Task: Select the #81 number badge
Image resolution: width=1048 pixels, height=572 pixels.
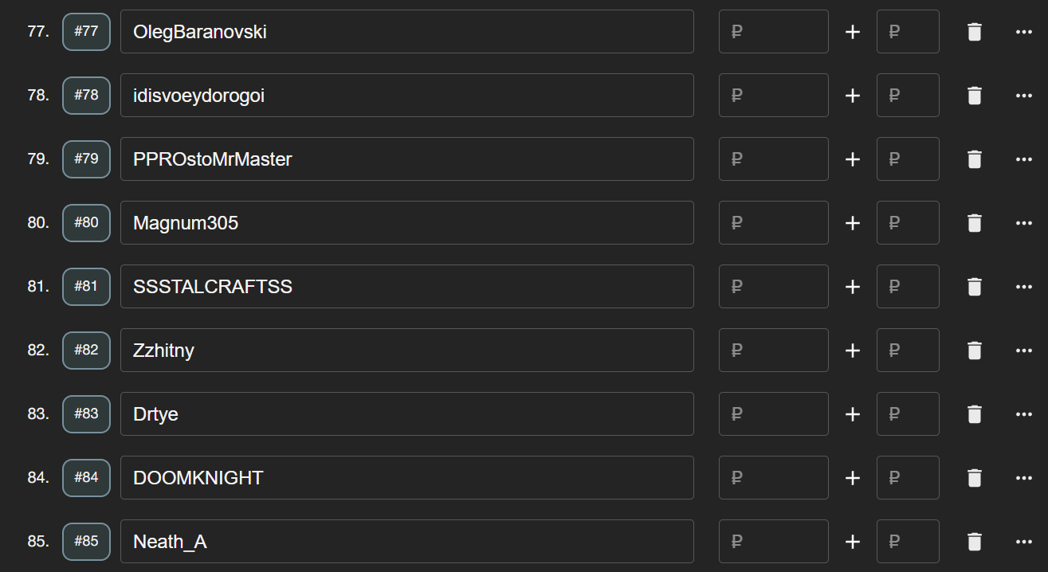Action: pyautogui.click(x=86, y=286)
